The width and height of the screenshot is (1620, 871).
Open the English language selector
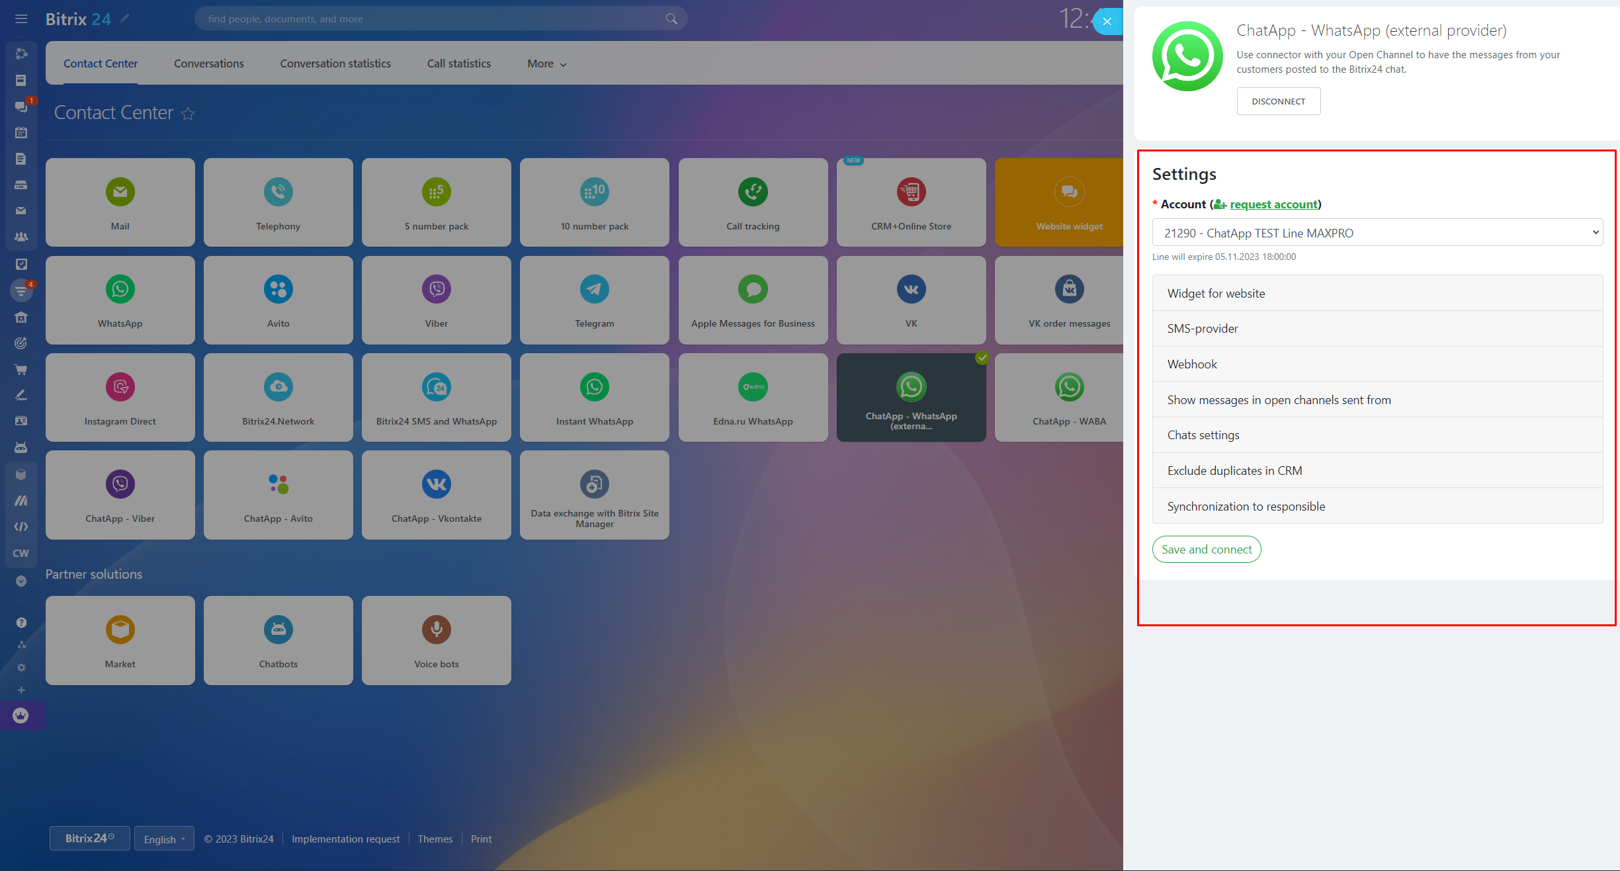(x=164, y=839)
